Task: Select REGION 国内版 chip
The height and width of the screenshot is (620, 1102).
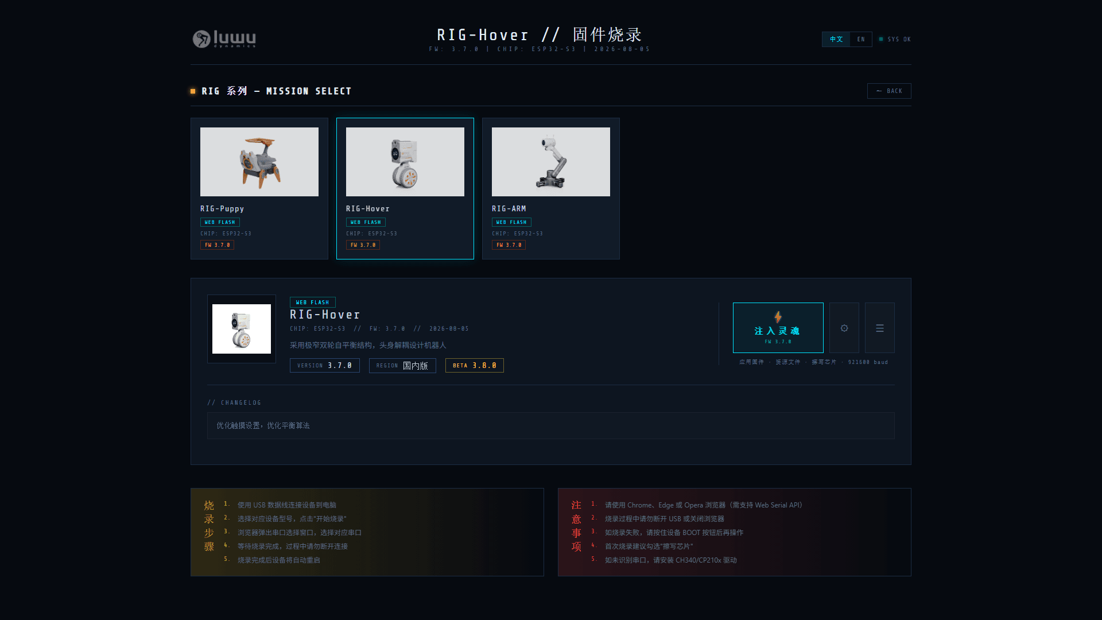Action: coord(402,366)
